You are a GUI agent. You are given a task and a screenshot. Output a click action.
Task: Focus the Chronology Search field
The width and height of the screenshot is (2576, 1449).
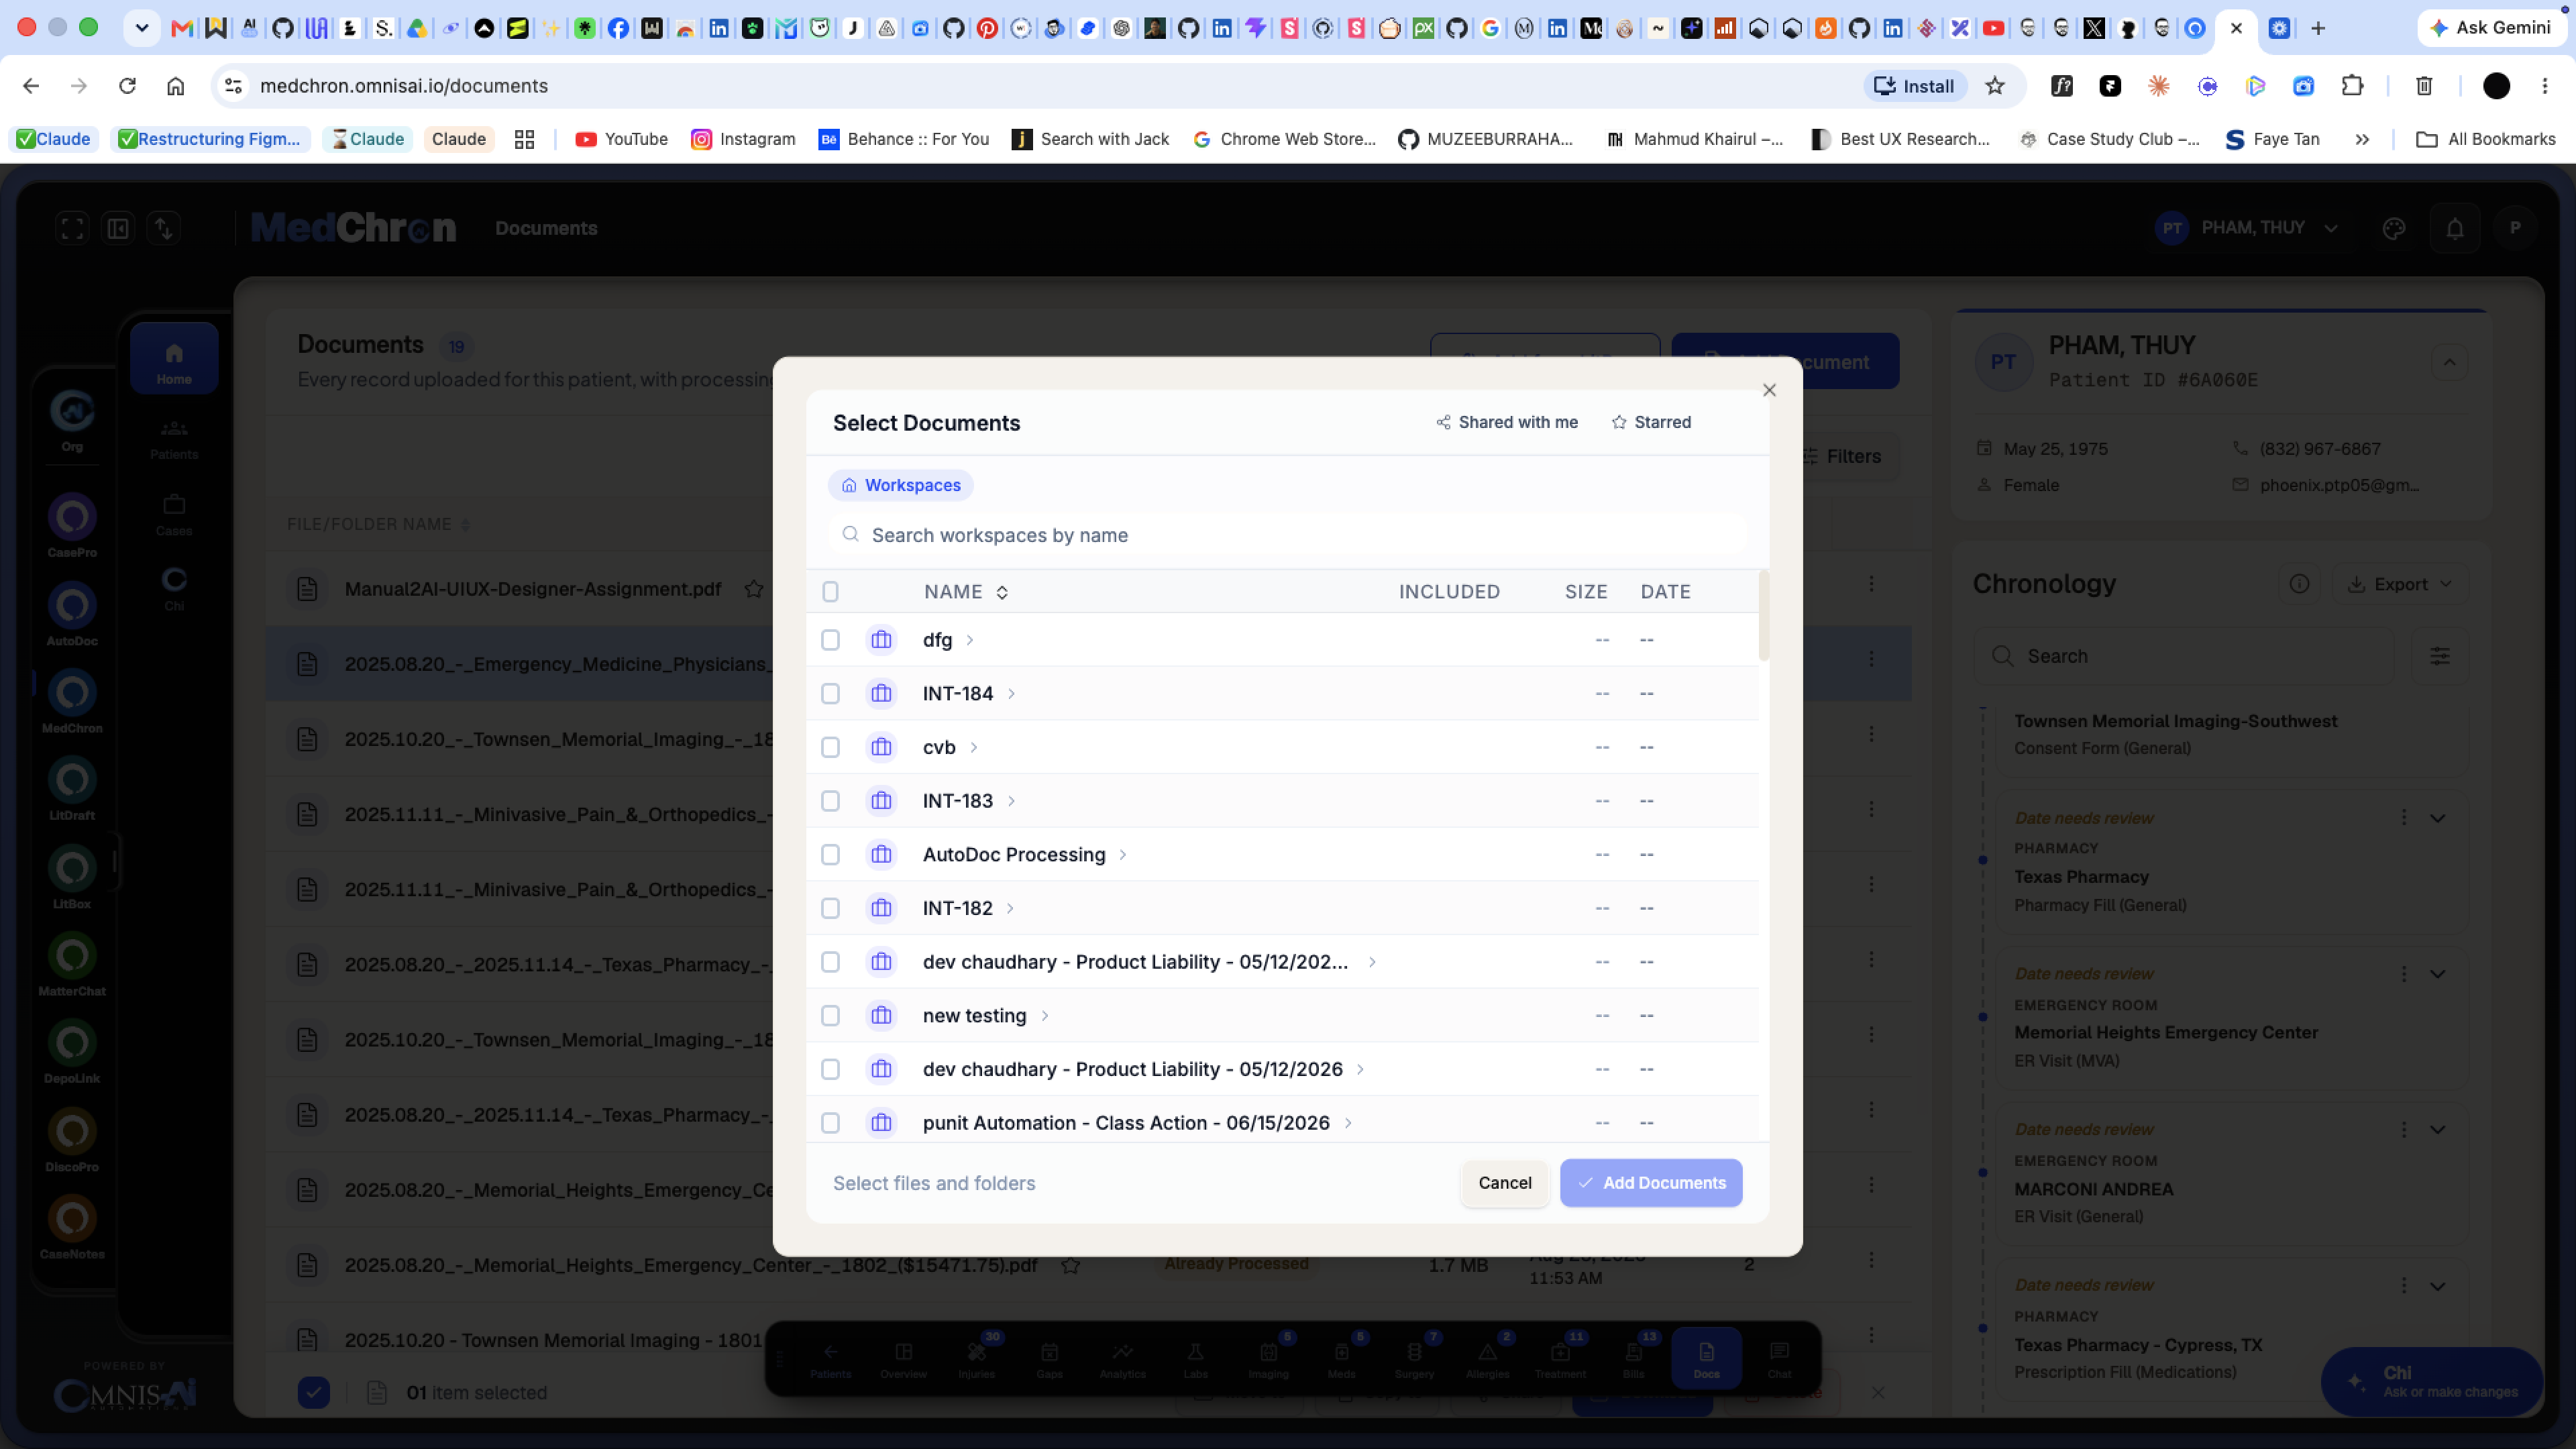[x=2183, y=656]
